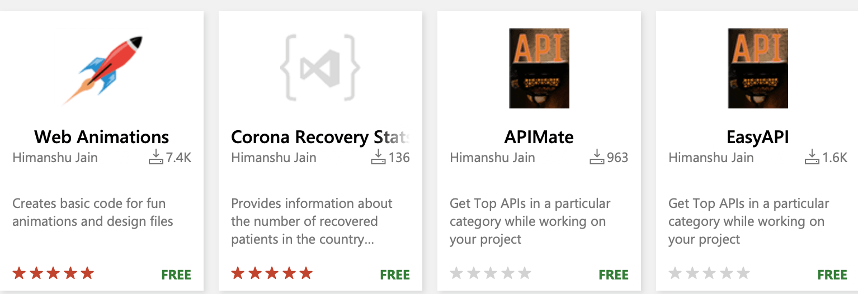Click the download icon beside 7.4K
This screenshot has height=294, width=858.
point(155,157)
